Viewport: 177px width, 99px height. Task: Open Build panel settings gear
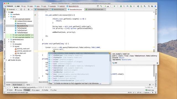(x=150, y=85)
